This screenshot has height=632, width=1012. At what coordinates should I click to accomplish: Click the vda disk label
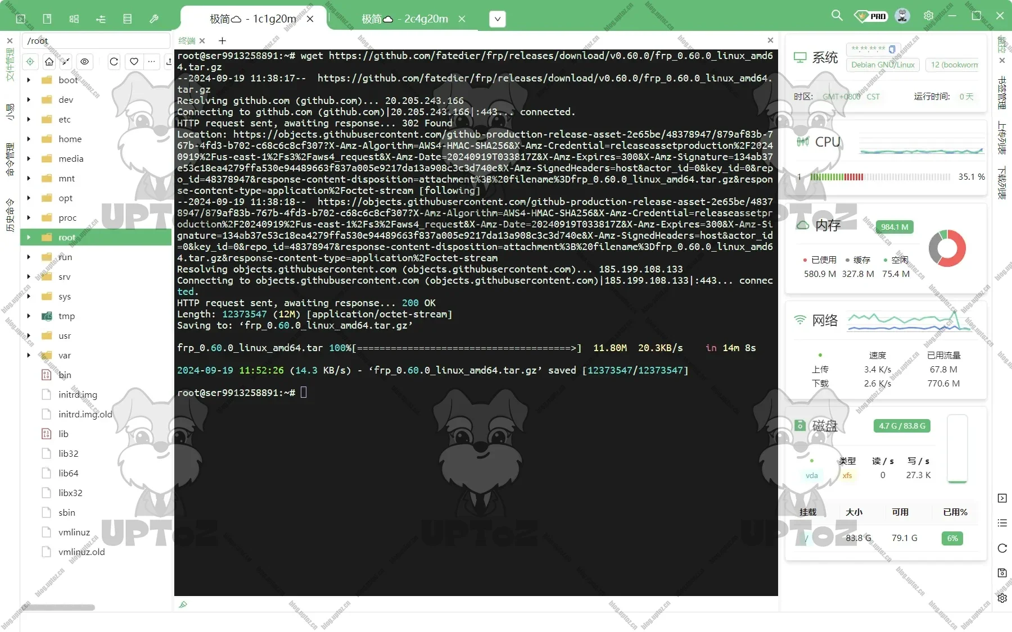click(x=812, y=475)
